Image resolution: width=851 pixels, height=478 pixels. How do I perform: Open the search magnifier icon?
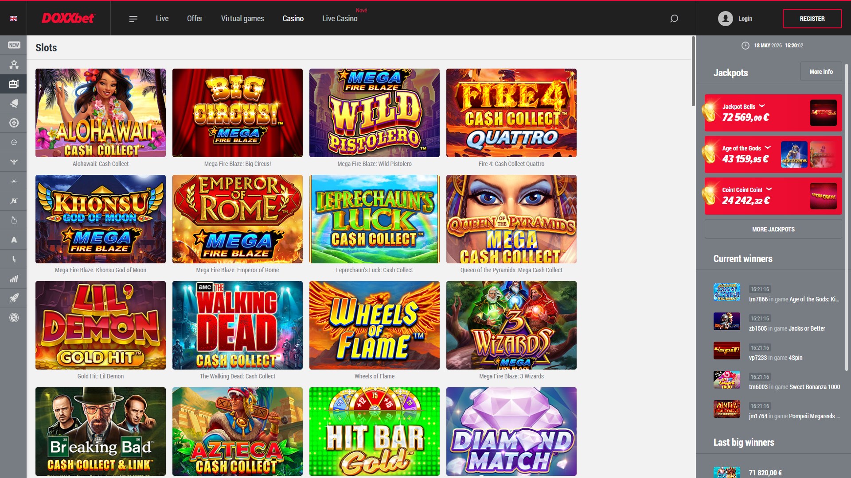[x=674, y=19]
